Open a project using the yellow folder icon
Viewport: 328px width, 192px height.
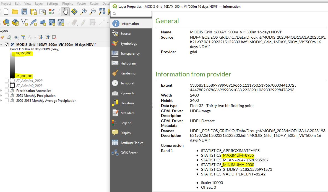(x=15, y=12)
